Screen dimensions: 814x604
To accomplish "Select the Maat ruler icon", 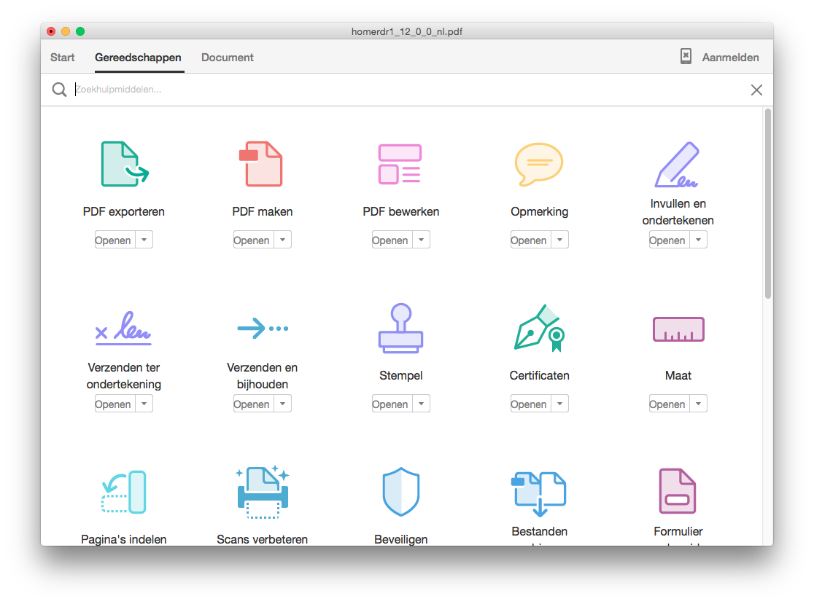I will 678,329.
